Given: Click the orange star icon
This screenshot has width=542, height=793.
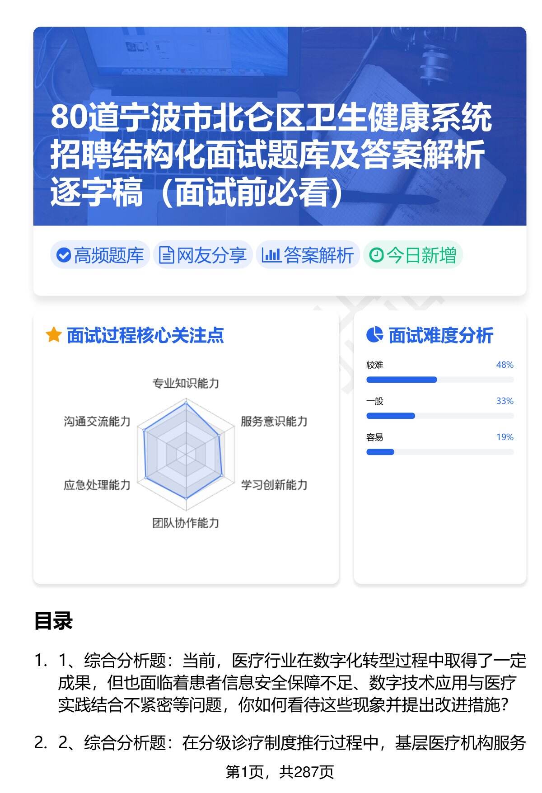Looking at the screenshot, I should coord(54,335).
